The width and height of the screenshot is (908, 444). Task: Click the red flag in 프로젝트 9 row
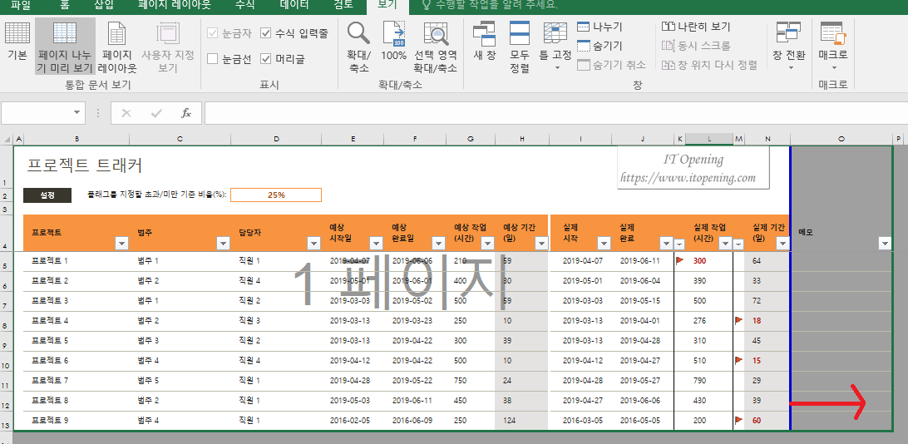tap(738, 420)
